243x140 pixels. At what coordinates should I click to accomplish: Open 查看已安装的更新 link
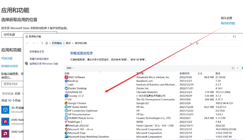coord(39,59)
